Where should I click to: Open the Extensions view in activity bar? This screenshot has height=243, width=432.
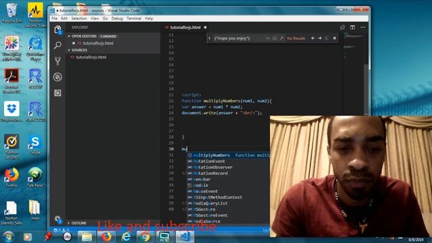point(57,93)
